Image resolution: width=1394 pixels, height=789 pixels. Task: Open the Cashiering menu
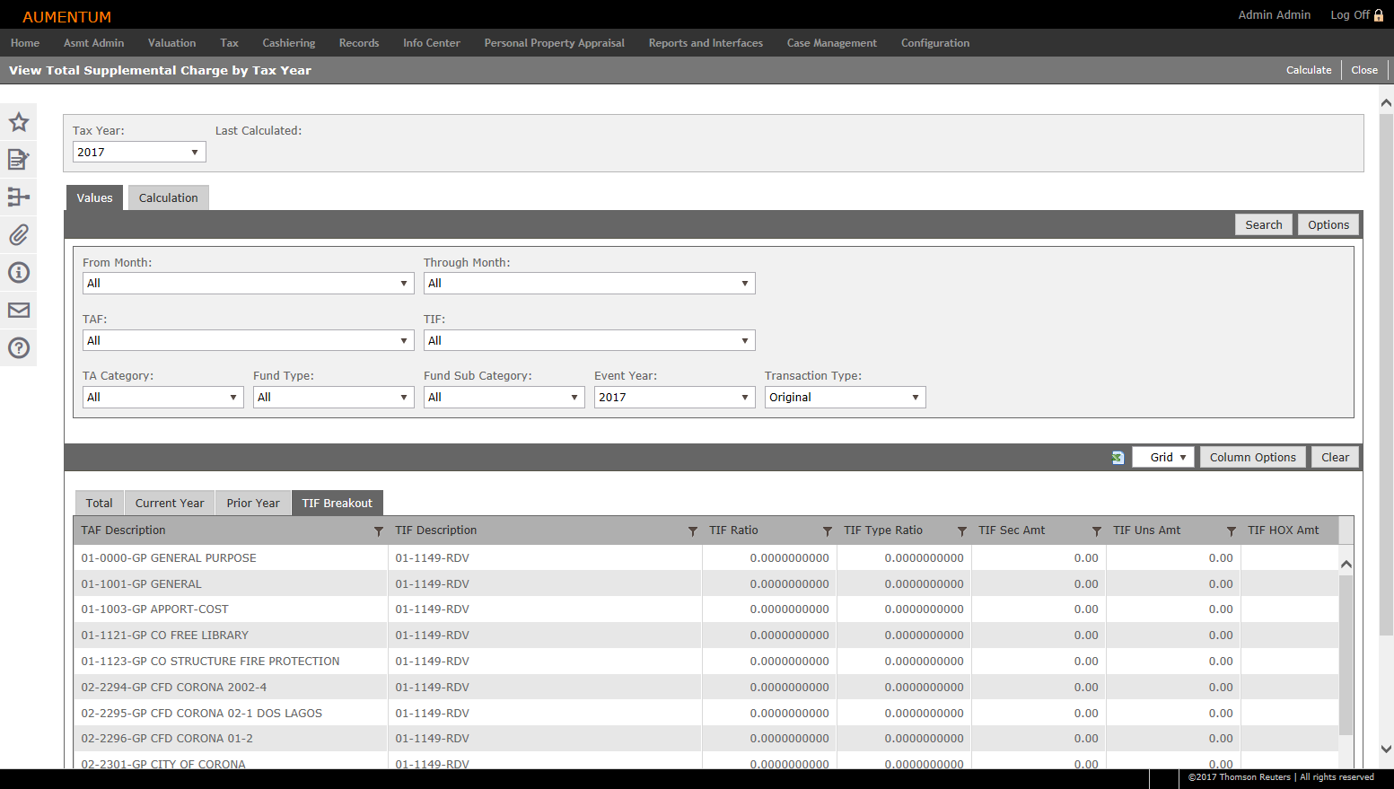[288, 43]
